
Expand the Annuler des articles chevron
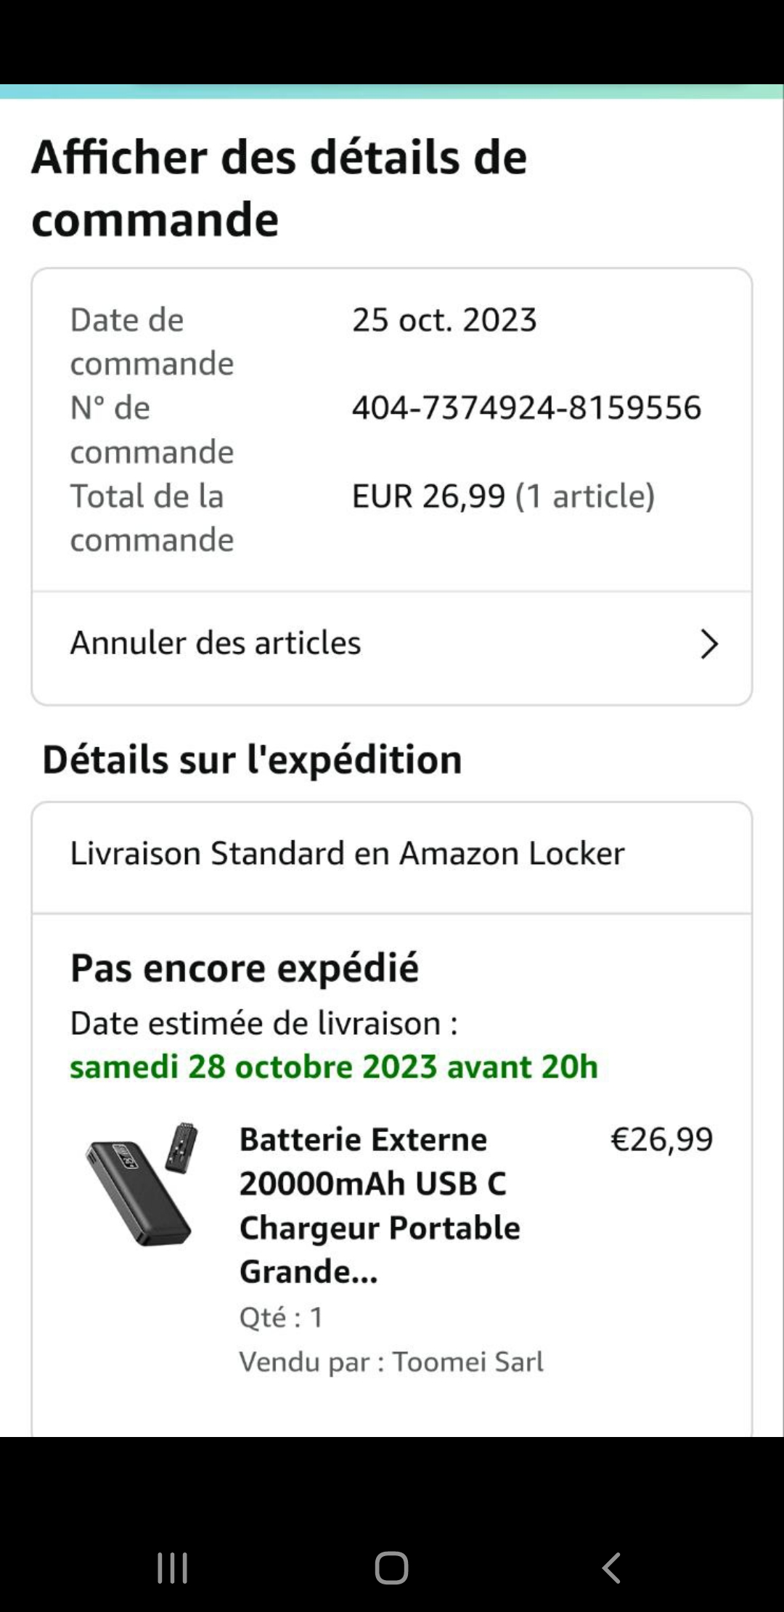pos(709,644)
